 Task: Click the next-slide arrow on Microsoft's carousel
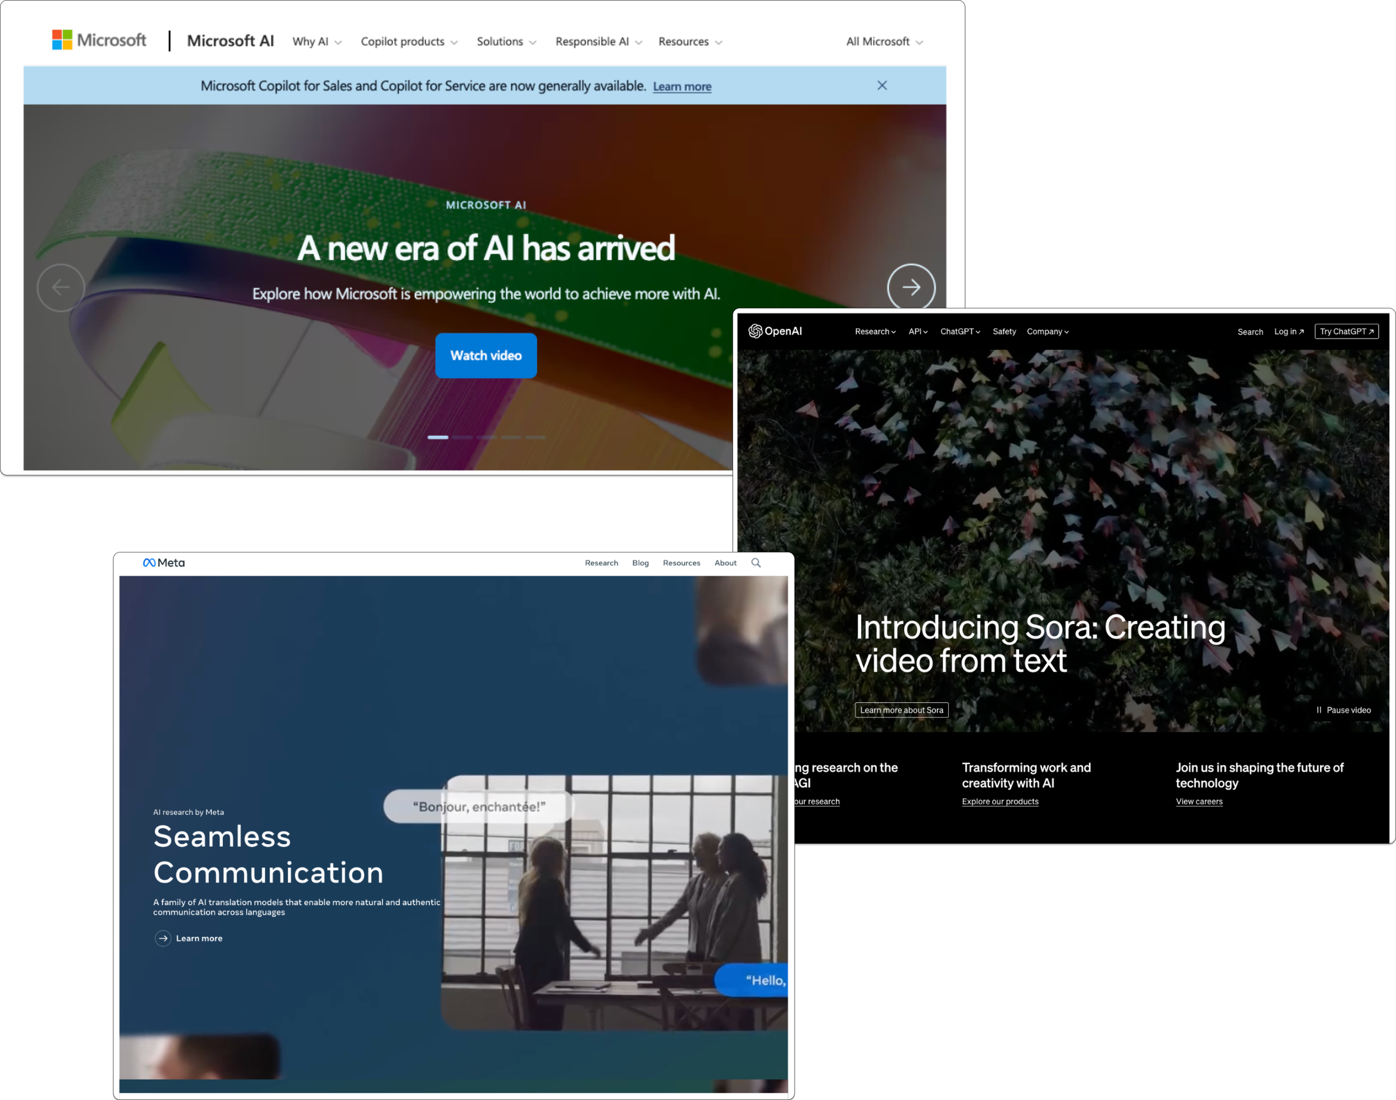pos(911,287)
